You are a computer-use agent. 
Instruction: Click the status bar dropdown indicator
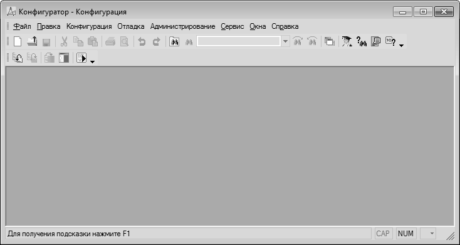tap(431, 234)
